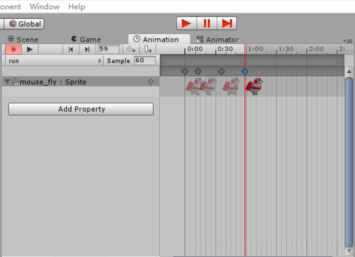Viewport: 355px width, 257px height.
Task: Go to next keyframe
Action: (x=87, y=49)
